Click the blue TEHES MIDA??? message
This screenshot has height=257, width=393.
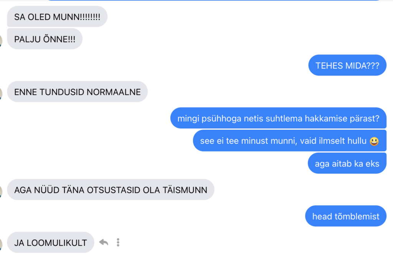click(x=347, y=65)
